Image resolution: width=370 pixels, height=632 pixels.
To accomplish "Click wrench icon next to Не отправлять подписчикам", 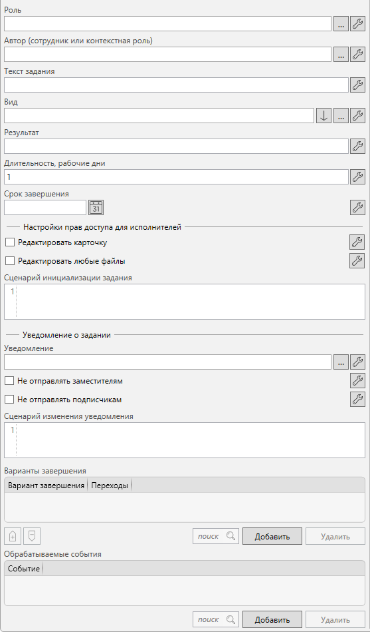I will point(357,399).
